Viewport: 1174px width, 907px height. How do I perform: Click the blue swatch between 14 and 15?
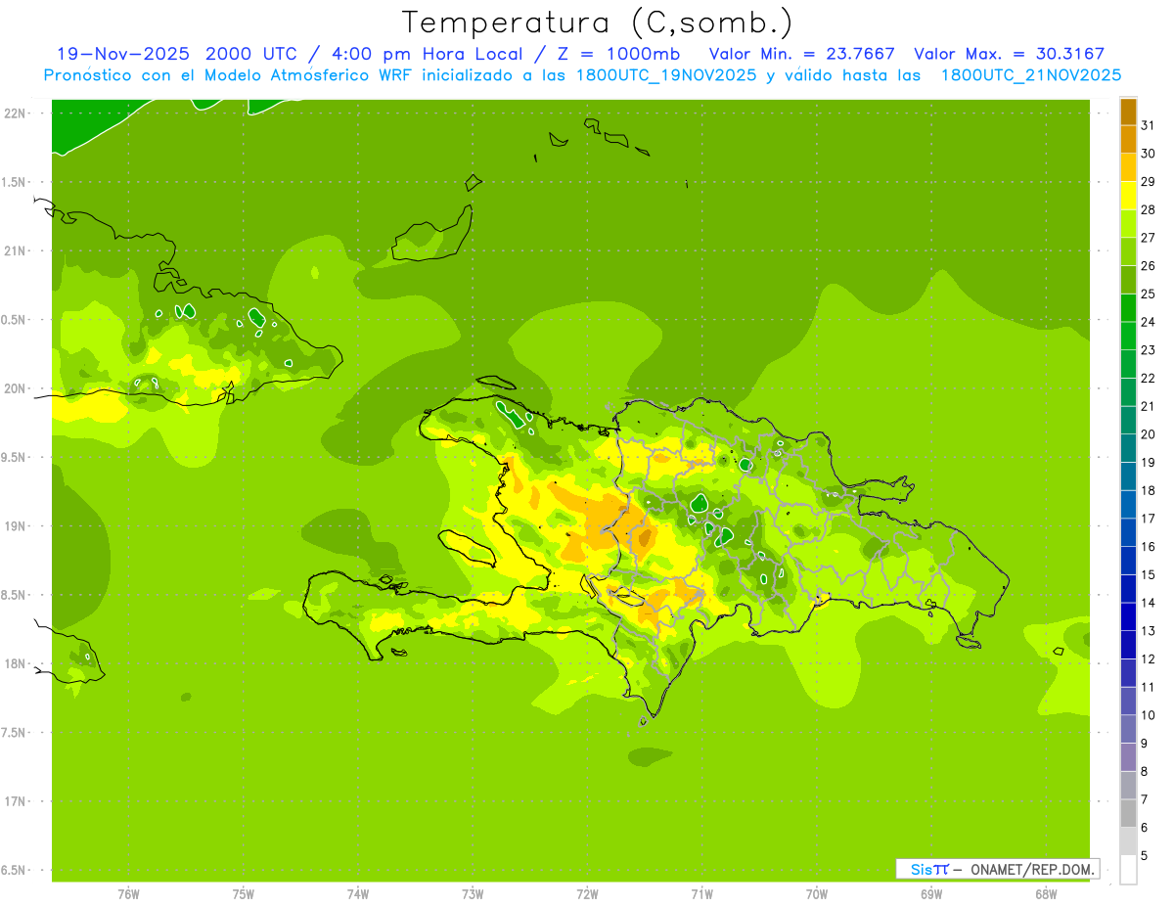(1128, 589)
